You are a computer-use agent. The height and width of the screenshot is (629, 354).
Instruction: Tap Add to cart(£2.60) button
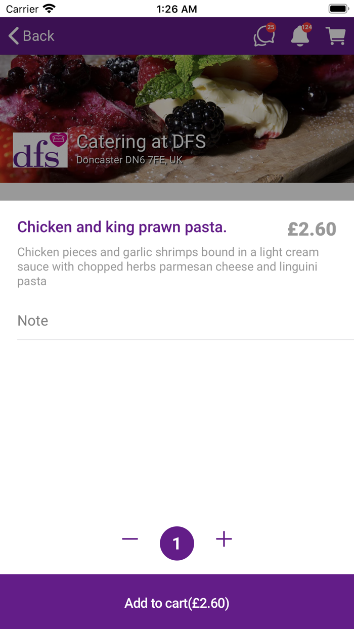click(177, 603)
